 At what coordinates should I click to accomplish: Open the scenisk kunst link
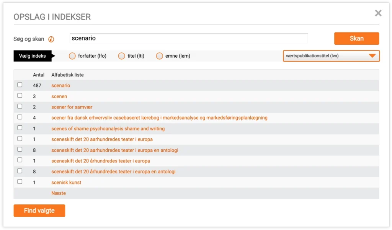[x=66, y=183]
